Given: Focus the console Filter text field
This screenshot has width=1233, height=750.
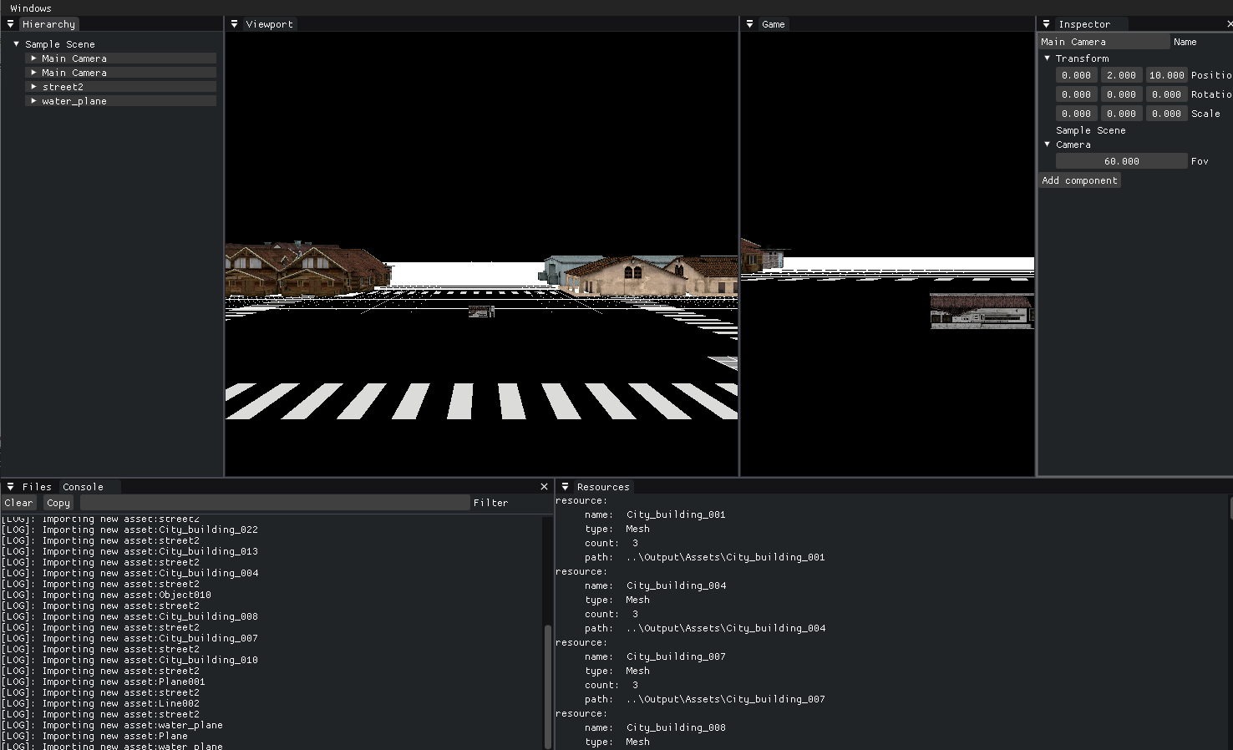Looking at the screenshot, I should pyautogui.click(x=275, y=503).
